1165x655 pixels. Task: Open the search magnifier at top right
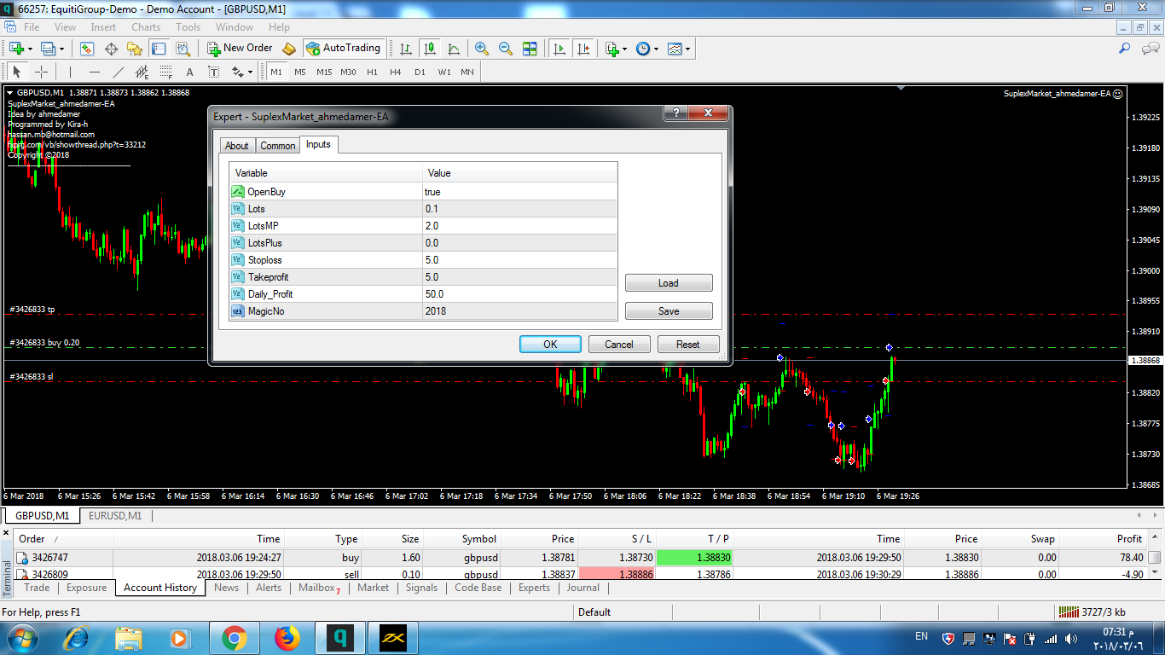(1125, 49)
